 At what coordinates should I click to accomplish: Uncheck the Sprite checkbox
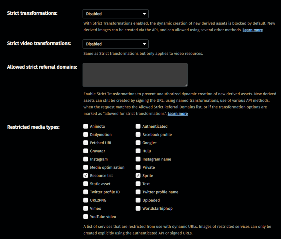click(138, 175)
